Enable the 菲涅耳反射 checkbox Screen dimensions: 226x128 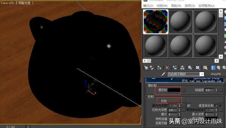(x=216, y=105)
